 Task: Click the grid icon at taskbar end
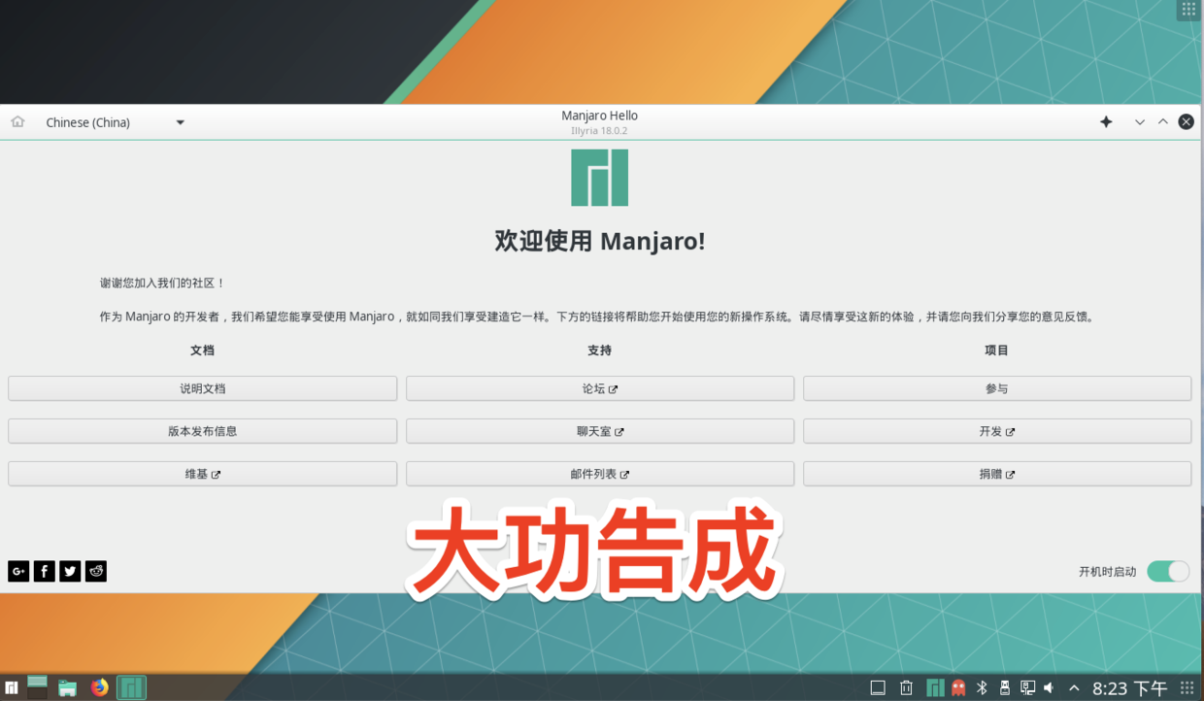tap(1187, 687)
